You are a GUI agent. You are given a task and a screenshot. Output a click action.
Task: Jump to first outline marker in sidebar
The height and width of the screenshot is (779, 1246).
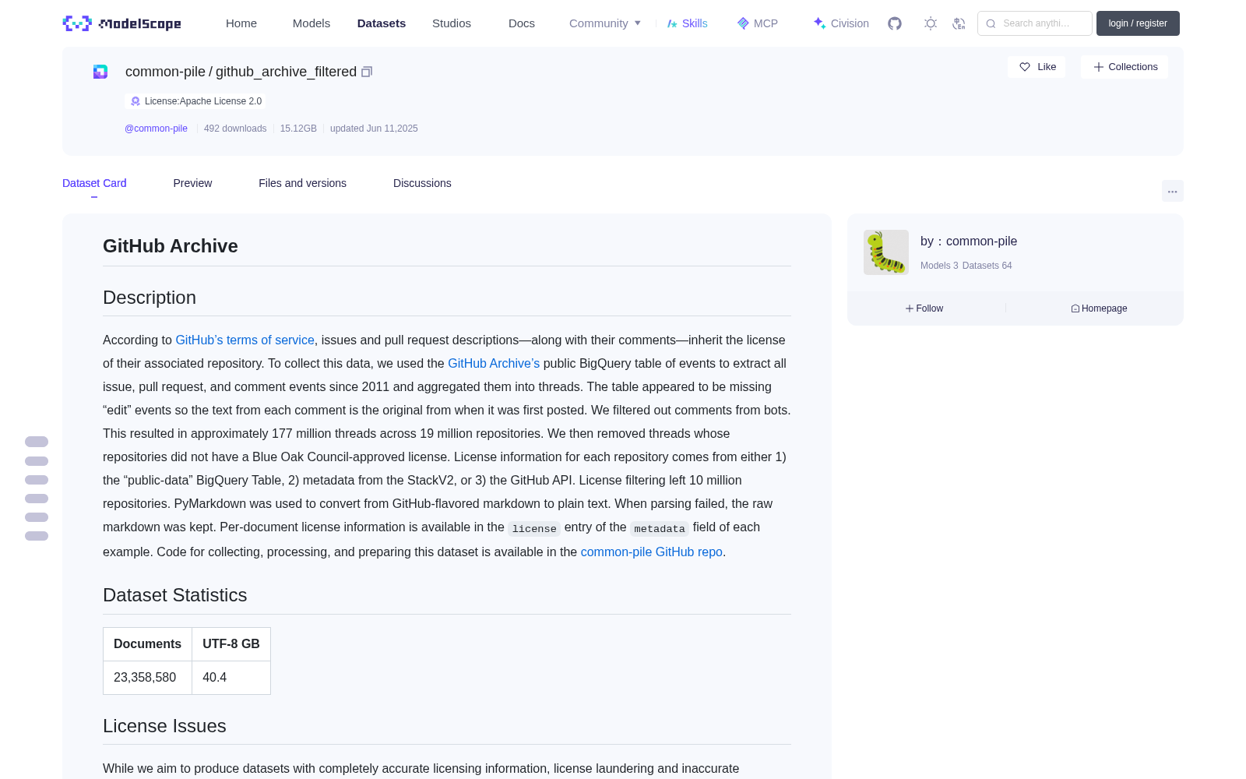(x=37, y=442)
